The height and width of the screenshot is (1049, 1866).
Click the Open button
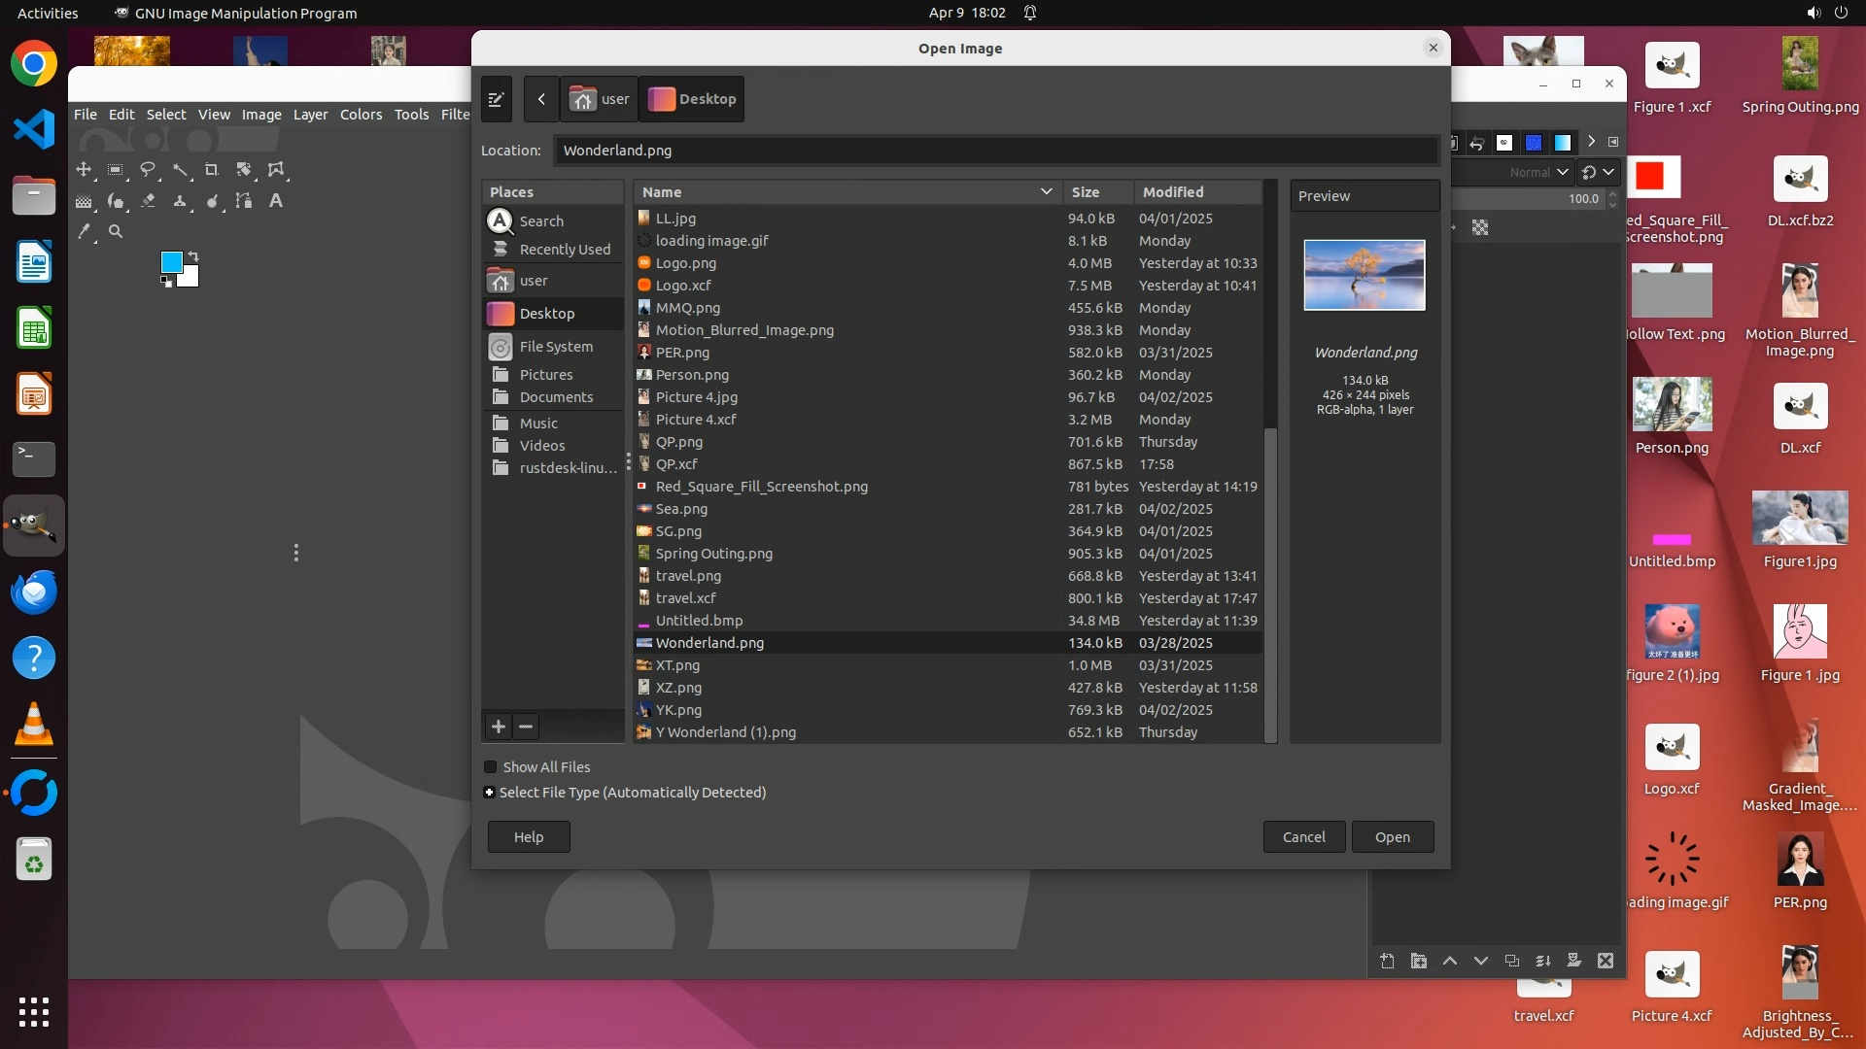point(1392,837)
